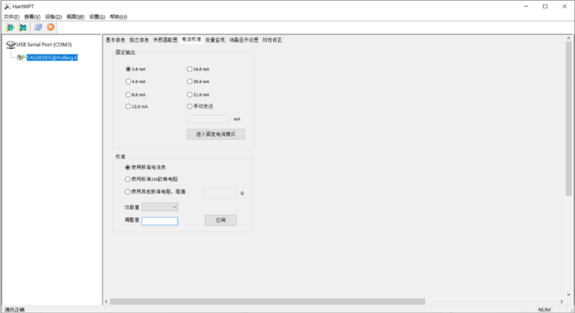
Task: Switch to the 液晶显示设置 tab
Action: 244,40
